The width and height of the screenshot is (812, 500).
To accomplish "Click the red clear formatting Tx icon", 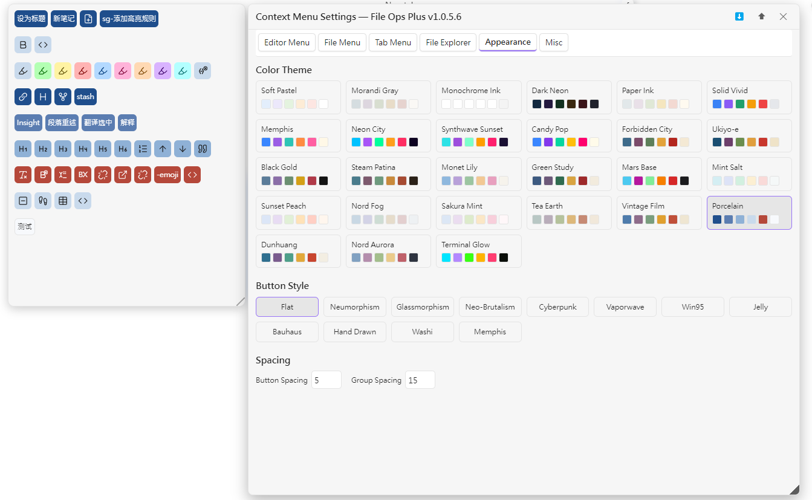I will click(23, 175).
